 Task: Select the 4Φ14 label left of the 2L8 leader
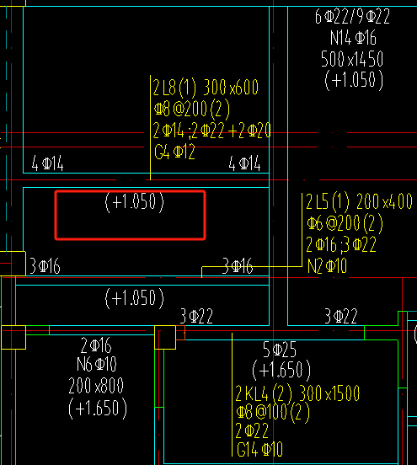(47, 163)
